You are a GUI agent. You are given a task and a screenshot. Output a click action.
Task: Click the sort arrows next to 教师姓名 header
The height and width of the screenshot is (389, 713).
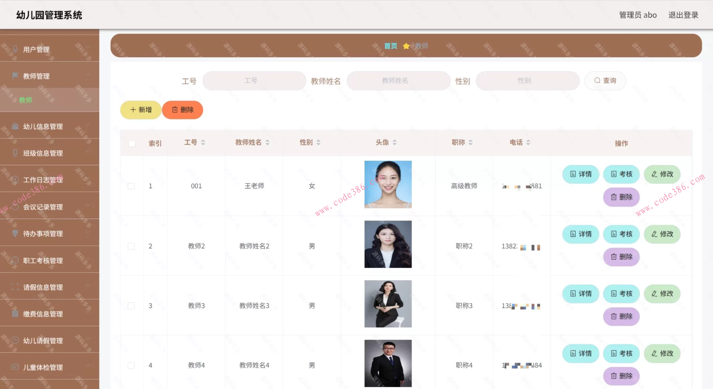(x=267, y=143)
